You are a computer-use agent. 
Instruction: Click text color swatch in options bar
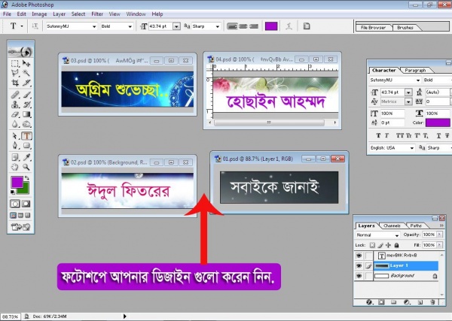pyautogui.click(x=271, y=26)
